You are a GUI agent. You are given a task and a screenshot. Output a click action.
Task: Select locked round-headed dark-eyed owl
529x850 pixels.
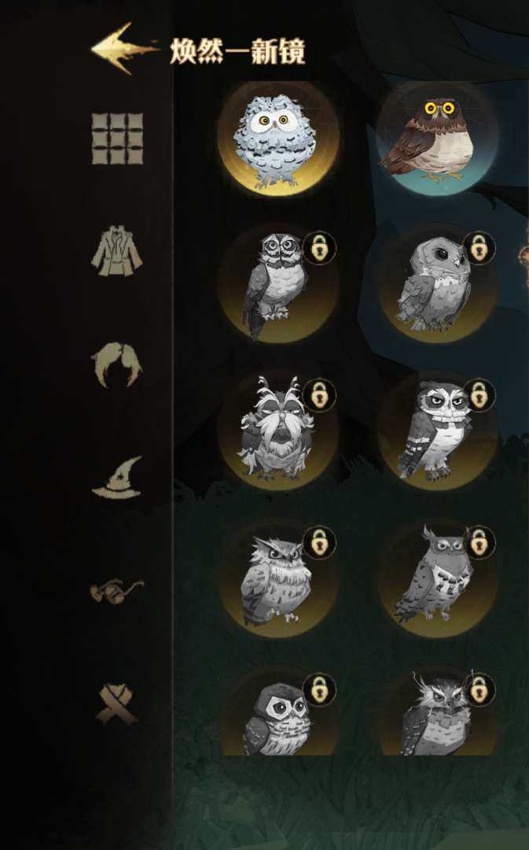438,283
